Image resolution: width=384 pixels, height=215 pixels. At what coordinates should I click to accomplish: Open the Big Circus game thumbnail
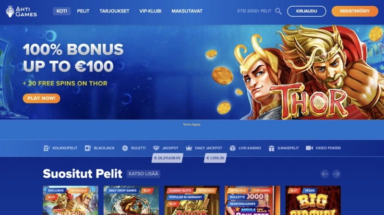point(313,200)
